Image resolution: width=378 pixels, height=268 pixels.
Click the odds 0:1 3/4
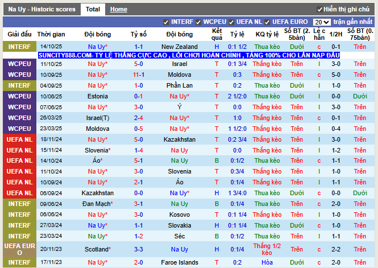[x=237, y=64]
